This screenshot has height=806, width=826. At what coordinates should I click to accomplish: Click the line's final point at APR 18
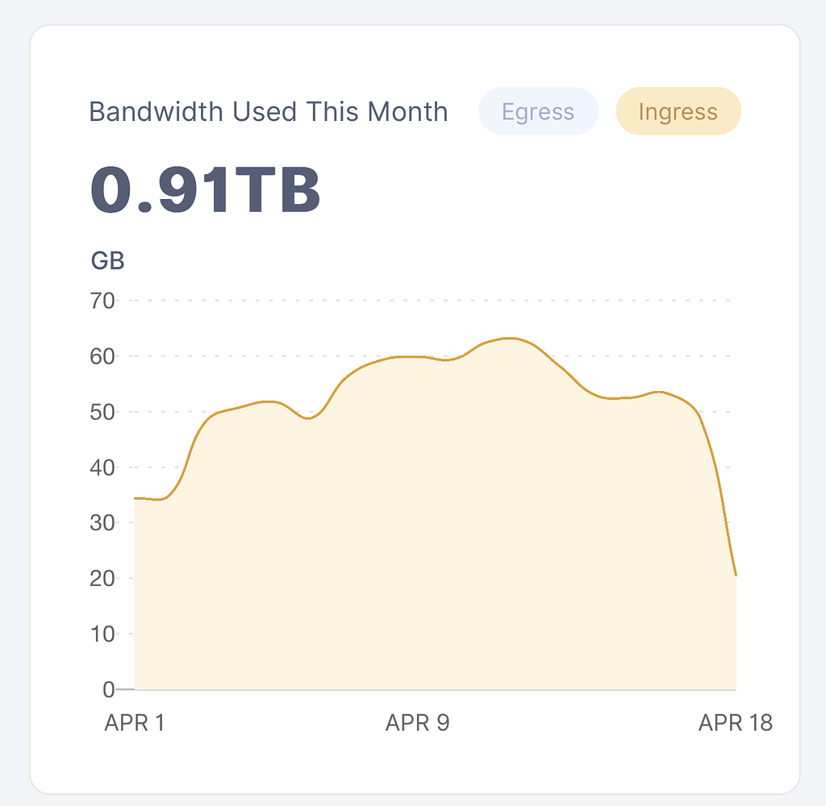[736, 575]
